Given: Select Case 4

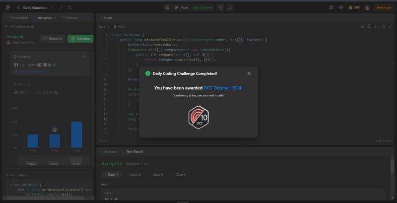Looking at the screenshot, I should (x=179, y=174).
